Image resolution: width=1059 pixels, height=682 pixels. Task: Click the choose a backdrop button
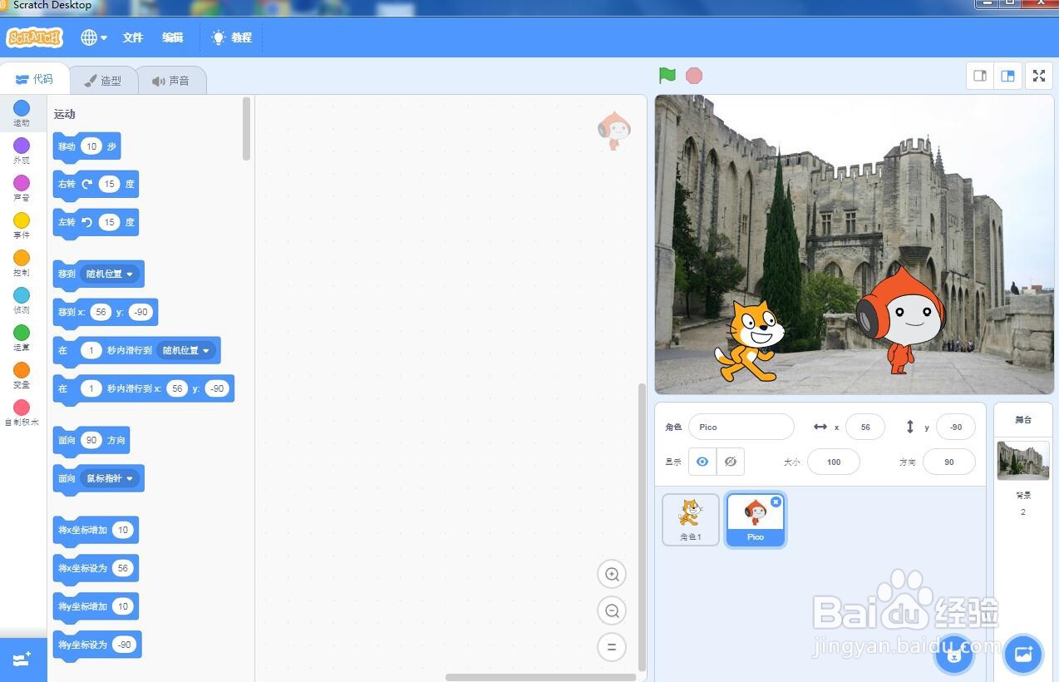(1023, 655)
